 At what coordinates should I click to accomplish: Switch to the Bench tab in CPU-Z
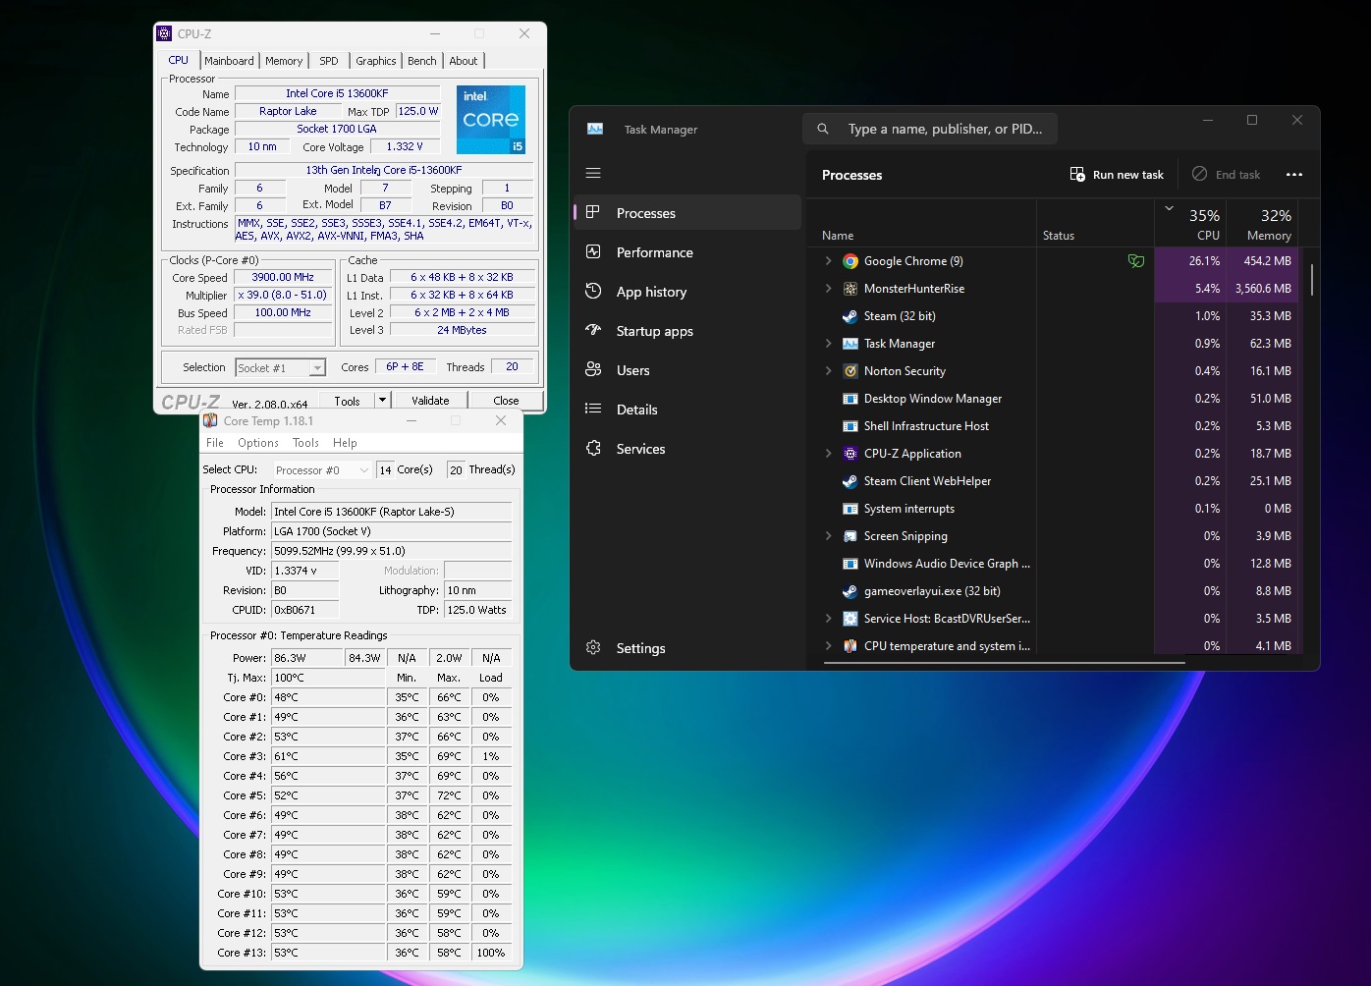click(422, 61)
